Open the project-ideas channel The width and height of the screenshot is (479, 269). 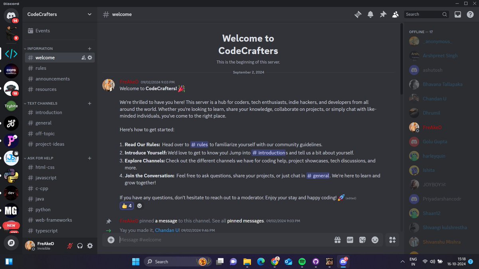click(x=60, y=144)
